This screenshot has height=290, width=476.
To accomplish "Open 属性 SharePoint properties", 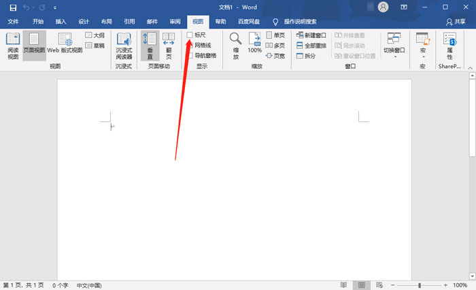I will [449, 46].
